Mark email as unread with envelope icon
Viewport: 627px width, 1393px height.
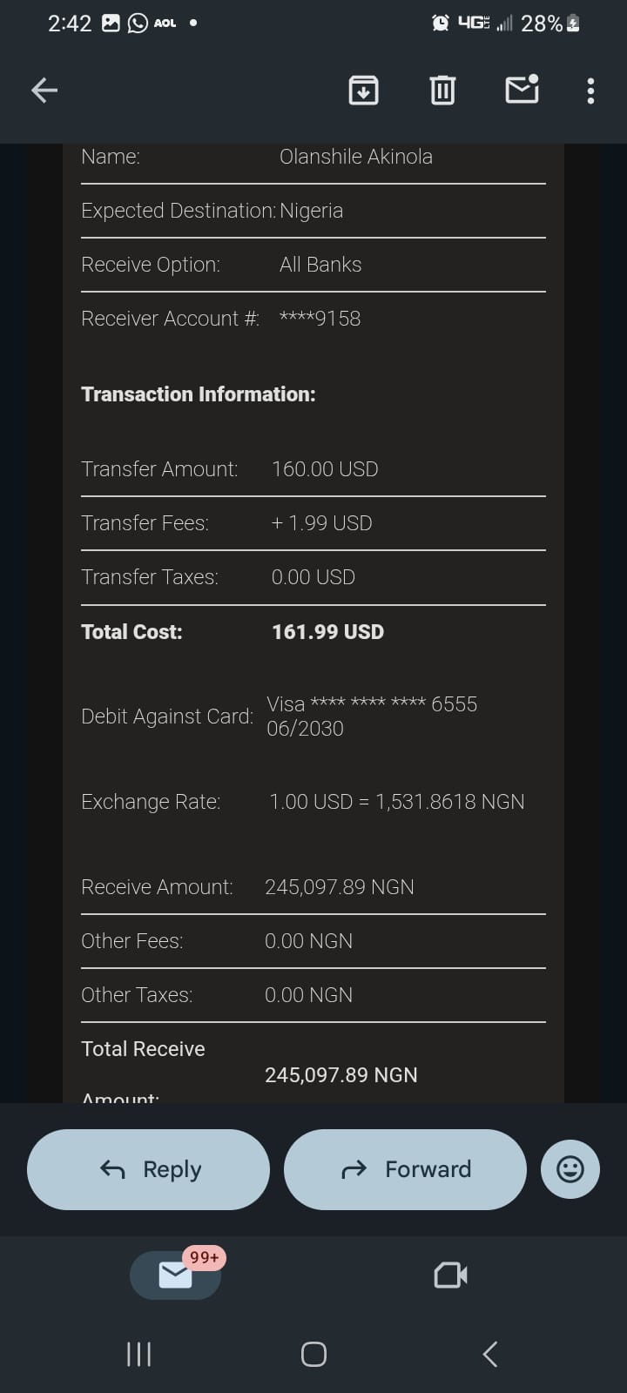(522, 90)
